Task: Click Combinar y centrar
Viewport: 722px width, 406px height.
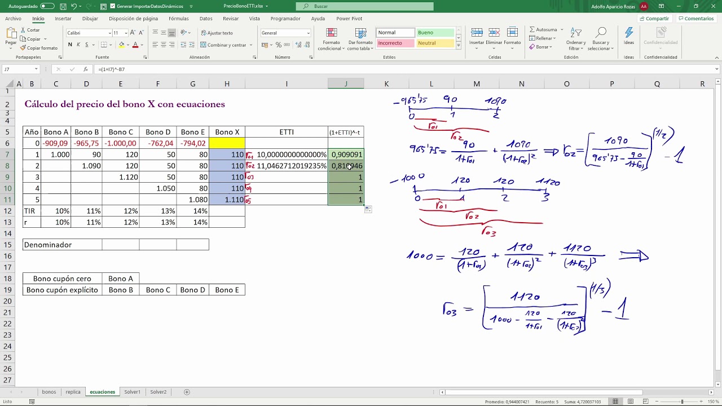Action: [x=223, y=45]
